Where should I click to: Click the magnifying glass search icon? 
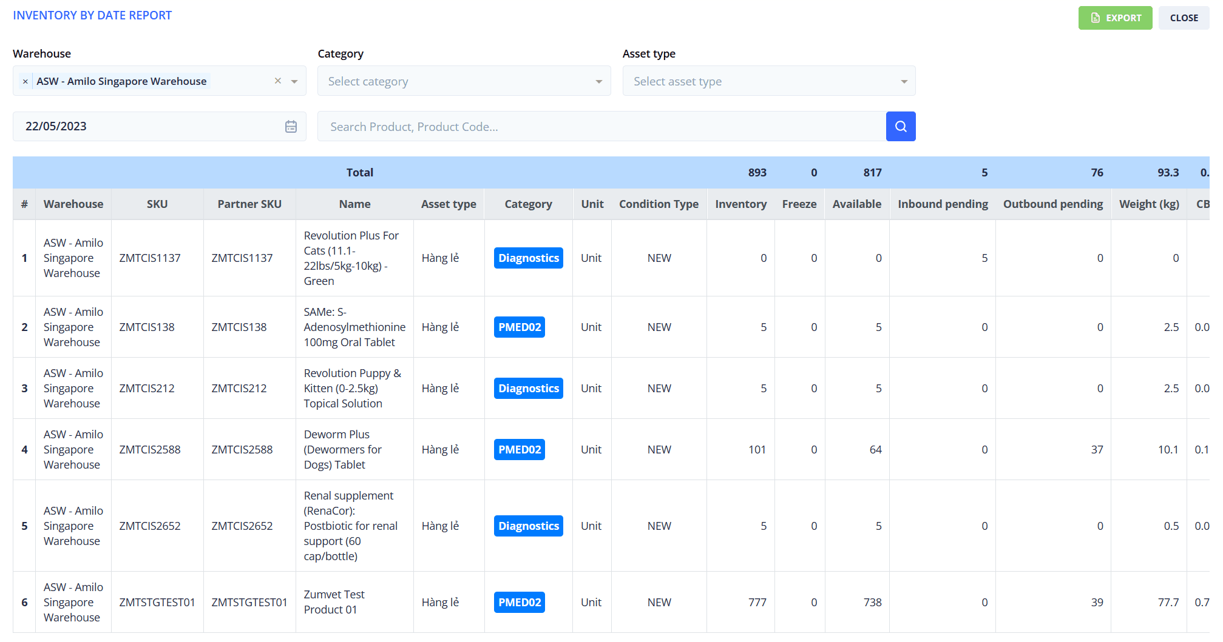(x=901, y=126)
